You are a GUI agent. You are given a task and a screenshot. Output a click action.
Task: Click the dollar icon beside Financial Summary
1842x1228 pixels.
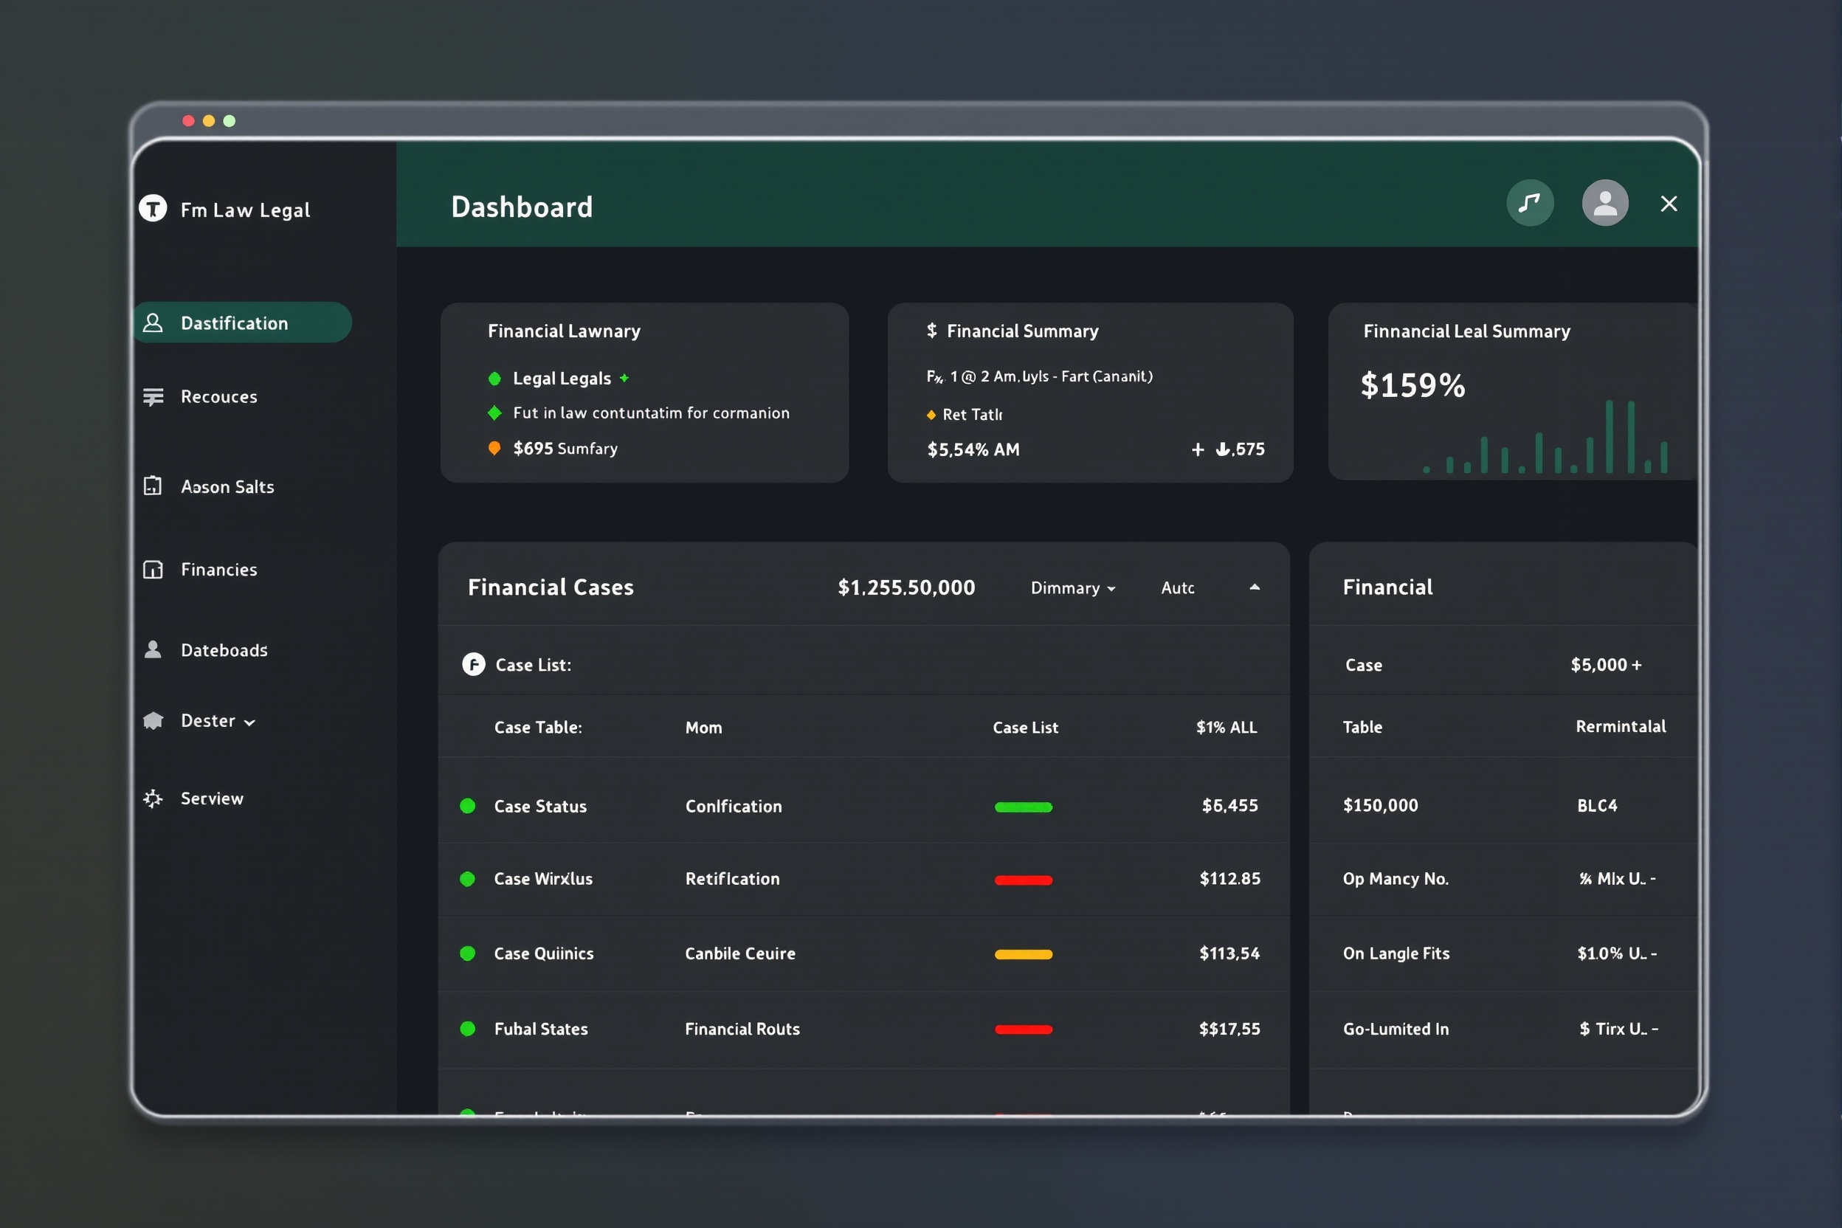[x=931, y=331]
